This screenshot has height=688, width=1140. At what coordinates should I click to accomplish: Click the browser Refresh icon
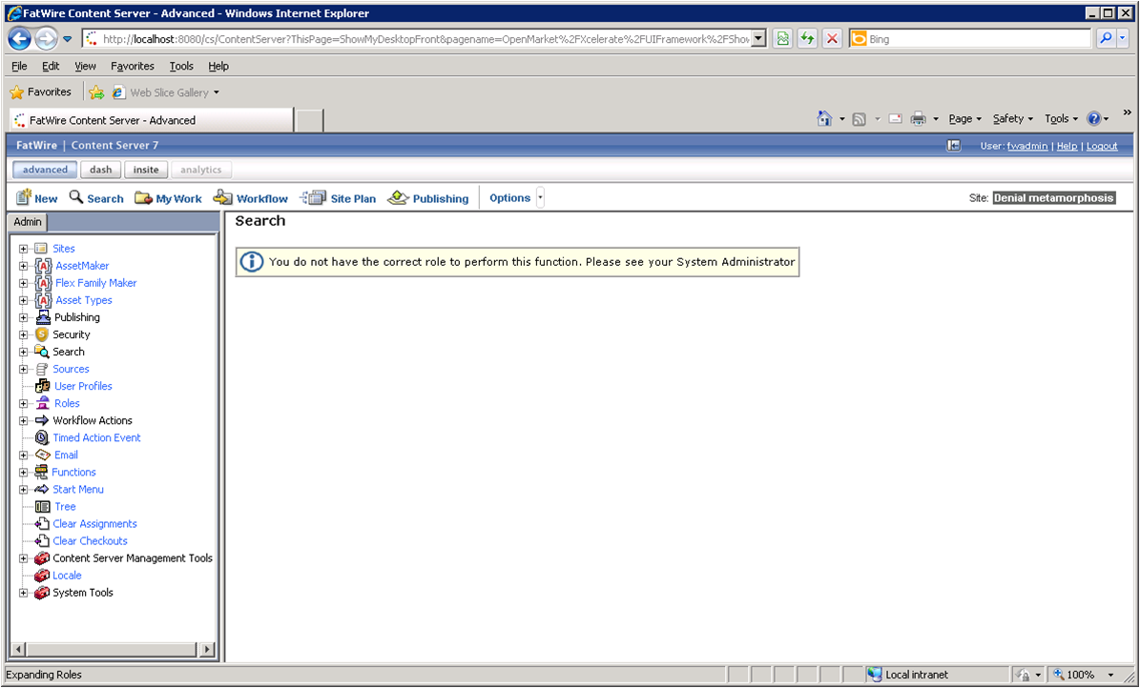click(x=808, y=38)
